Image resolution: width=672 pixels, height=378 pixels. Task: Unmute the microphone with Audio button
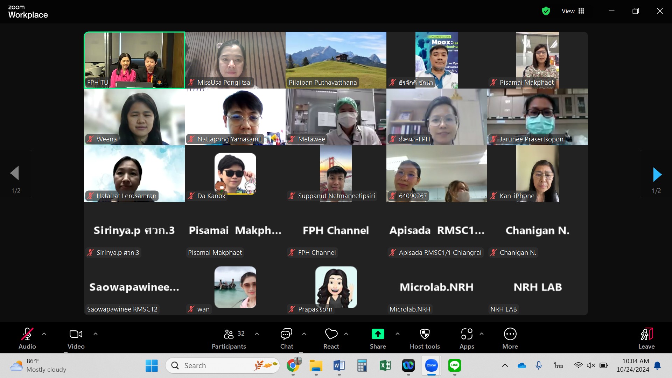27,334
